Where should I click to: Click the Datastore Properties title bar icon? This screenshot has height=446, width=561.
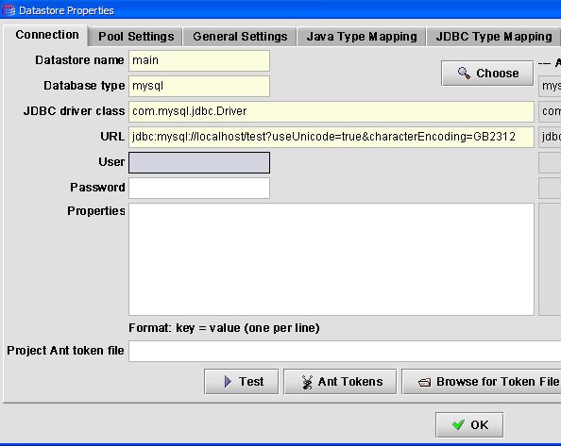click(8, 10)
